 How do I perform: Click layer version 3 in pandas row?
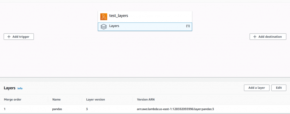click(x=87, y=109)
